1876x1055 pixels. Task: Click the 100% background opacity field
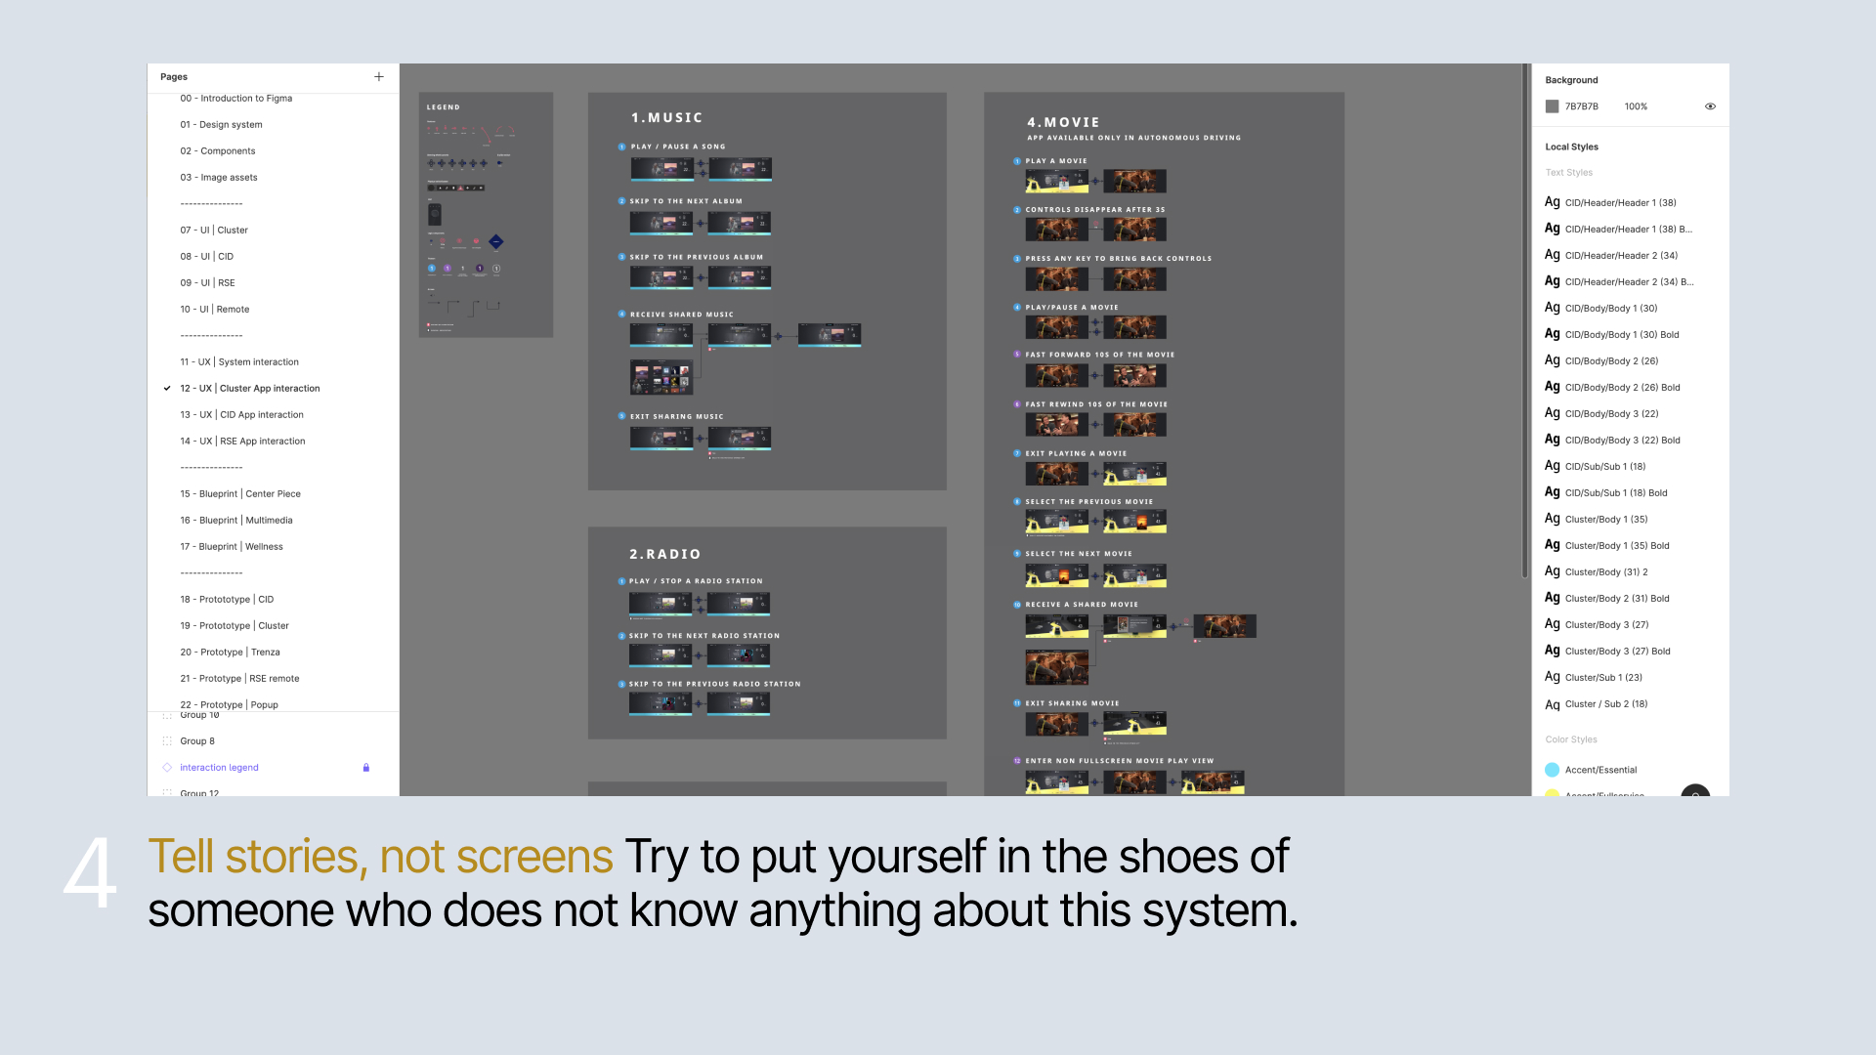1636,106
